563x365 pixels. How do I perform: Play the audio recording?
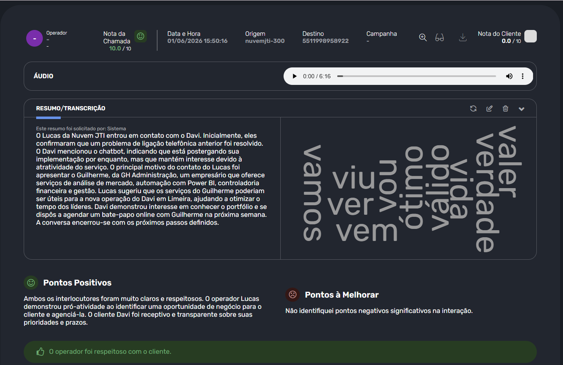pos(295,76)
